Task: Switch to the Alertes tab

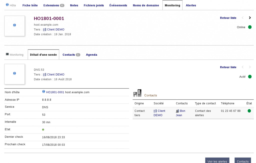Action: point(191,5)
